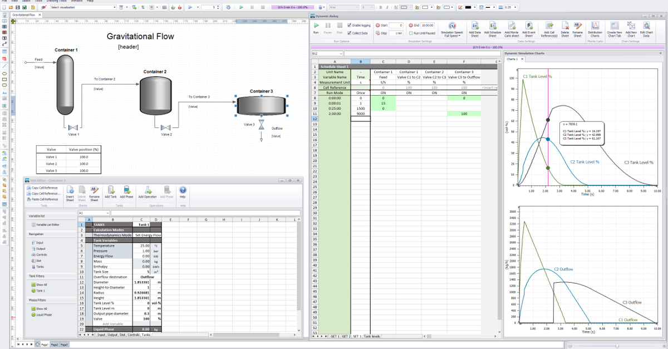Click cell containing 9000
Screen dimensions: 668x349
361,114
